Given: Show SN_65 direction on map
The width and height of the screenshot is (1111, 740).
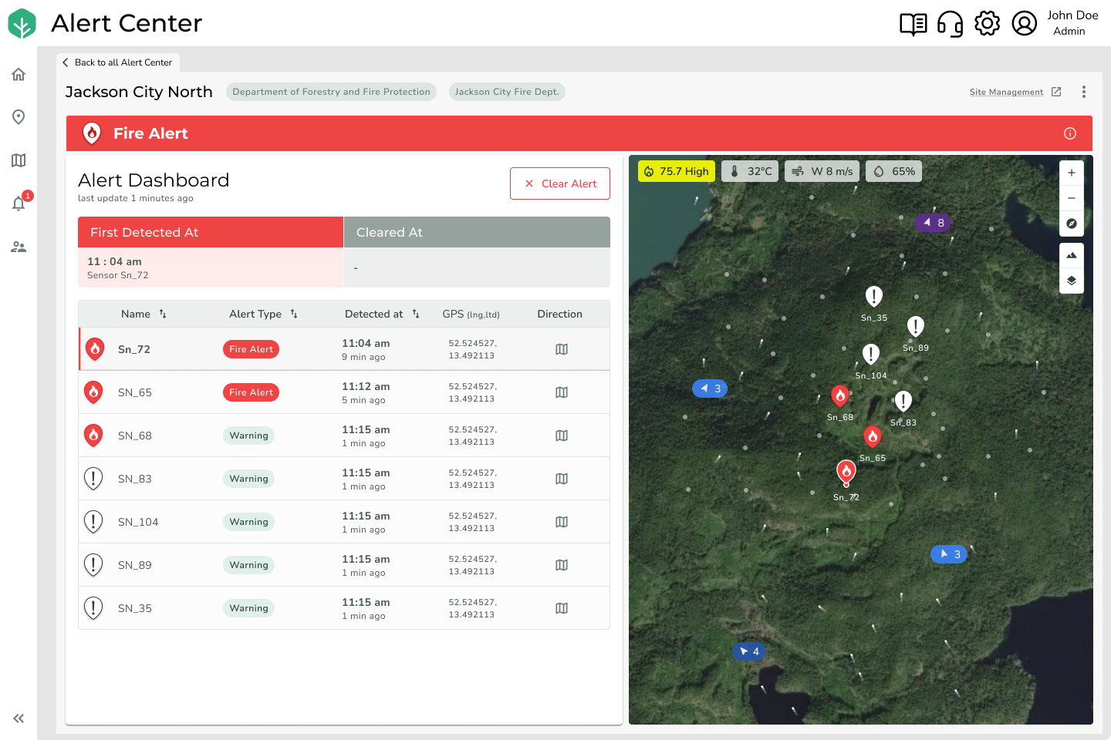Looking at the screenshot, I should click(562, 392).
